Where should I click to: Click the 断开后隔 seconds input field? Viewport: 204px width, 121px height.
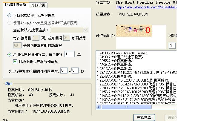67,38
